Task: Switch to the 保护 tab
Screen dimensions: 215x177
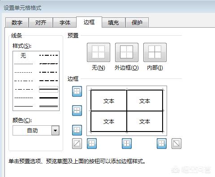Action: (x=137, y=23)
